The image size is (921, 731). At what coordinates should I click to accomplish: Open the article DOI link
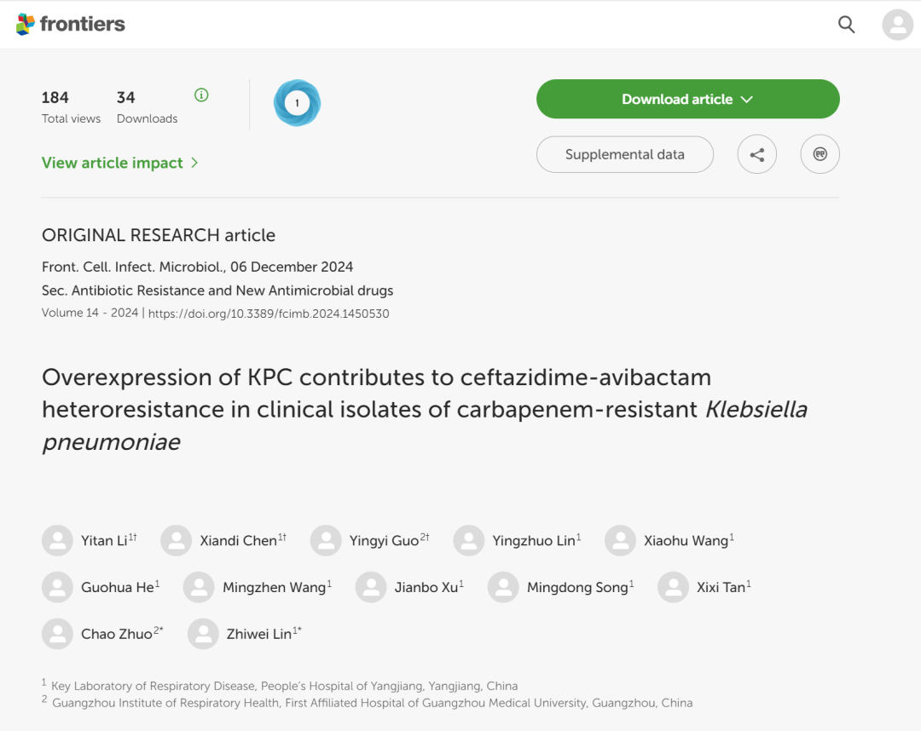tap(269, 314)
